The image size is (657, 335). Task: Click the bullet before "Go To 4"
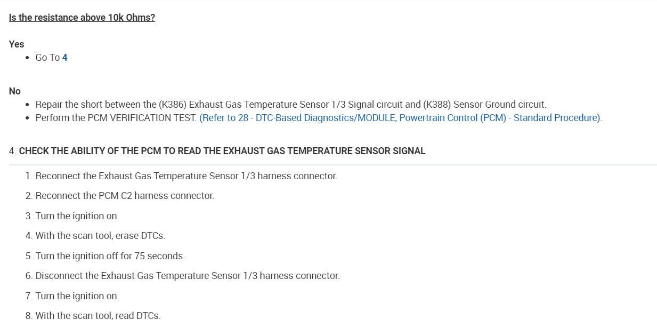click(x=28, y=58)
